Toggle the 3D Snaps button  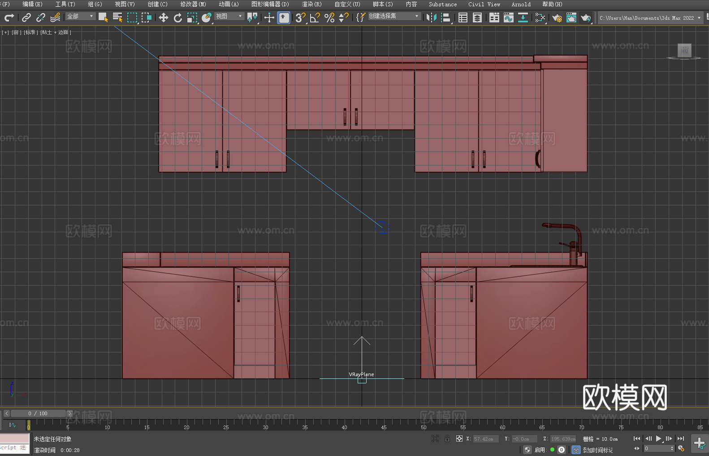[x=301, y=17]
